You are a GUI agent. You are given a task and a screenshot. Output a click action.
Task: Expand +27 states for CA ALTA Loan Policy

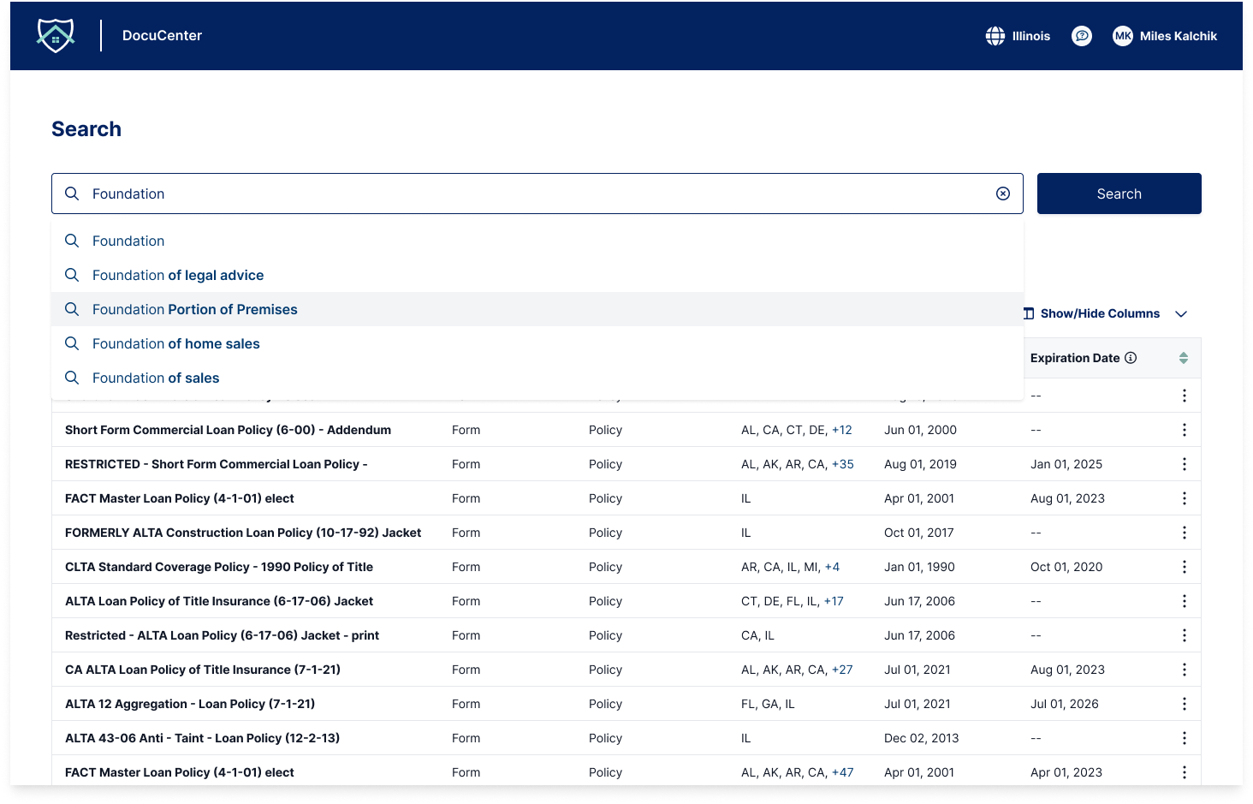pos(843,670)
